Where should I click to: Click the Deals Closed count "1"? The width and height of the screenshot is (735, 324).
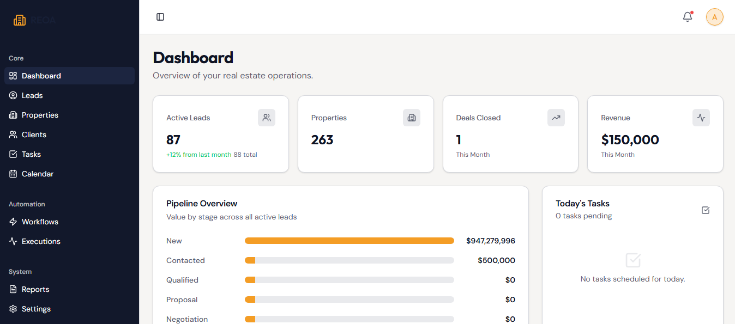[459, 140]
